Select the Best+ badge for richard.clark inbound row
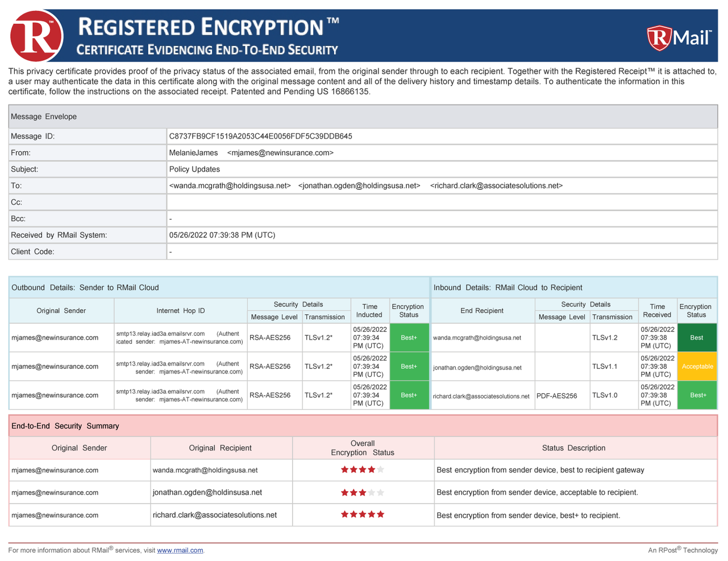 pos(697,394)
